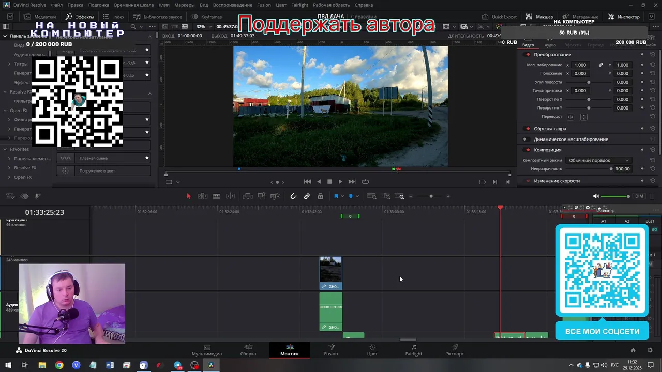Toggle Loop playback icon
Viewport: 662px width, 372px height.
coord(365,182)
